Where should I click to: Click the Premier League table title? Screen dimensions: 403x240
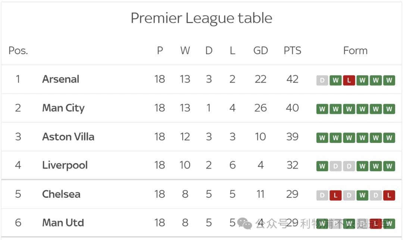pyautogui.click(x=201, y=18)
